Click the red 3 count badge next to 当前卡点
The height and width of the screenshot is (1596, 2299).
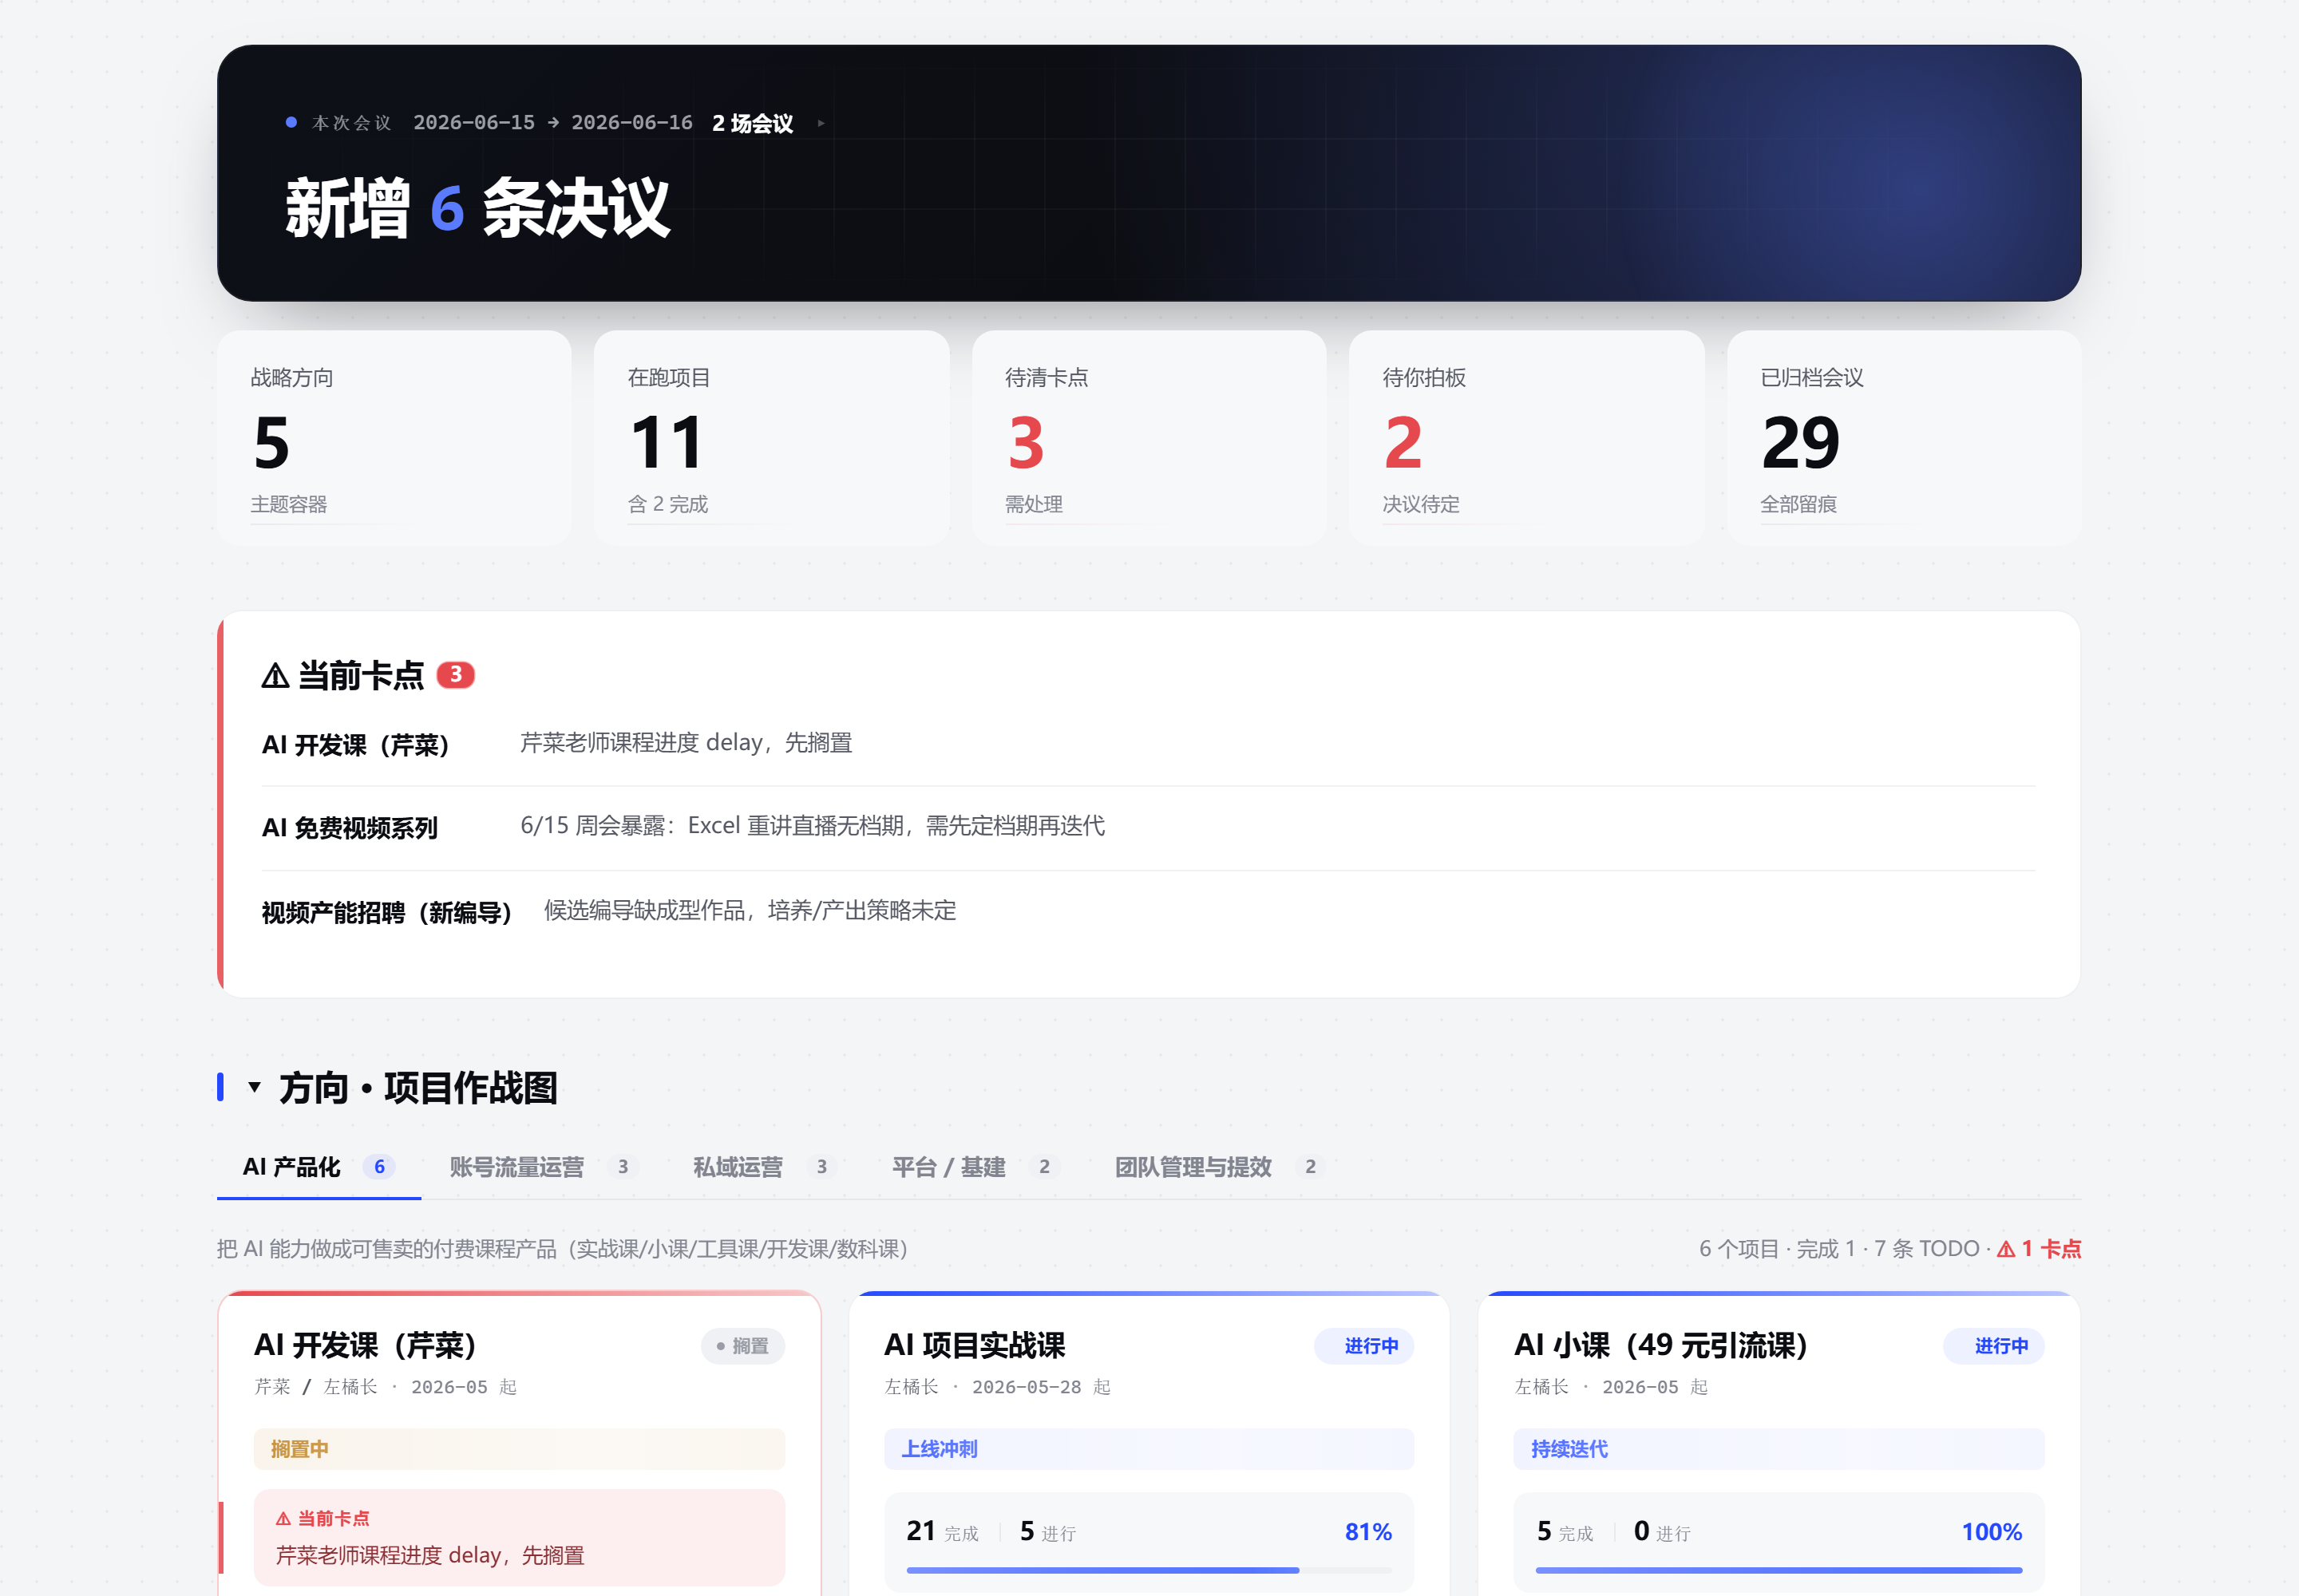[x=455, y=675]
